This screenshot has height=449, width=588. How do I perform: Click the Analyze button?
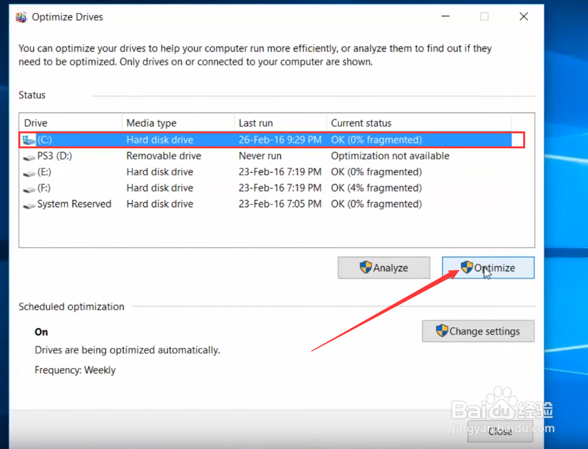384,267
